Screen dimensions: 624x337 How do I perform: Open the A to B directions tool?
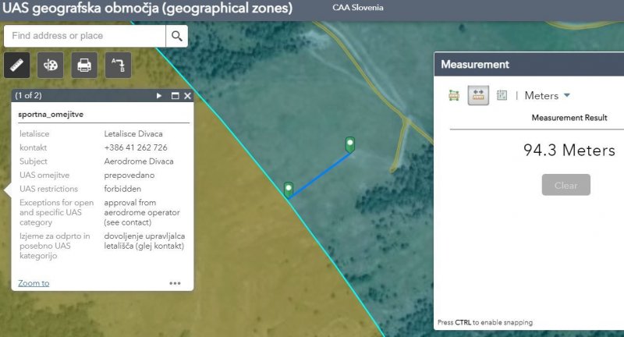coord(118,65)
